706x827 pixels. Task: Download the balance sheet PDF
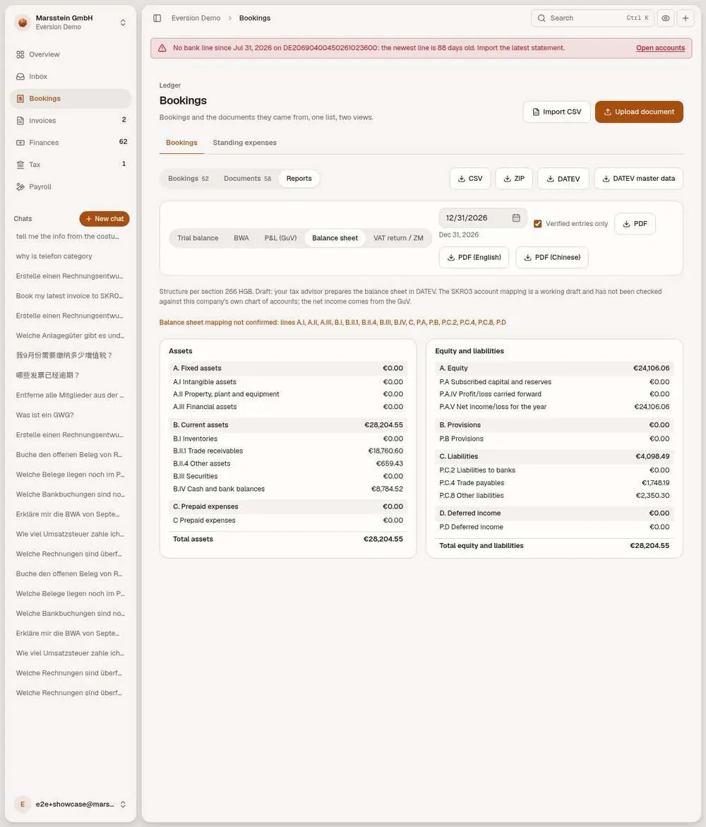click(x=635, y=224)
